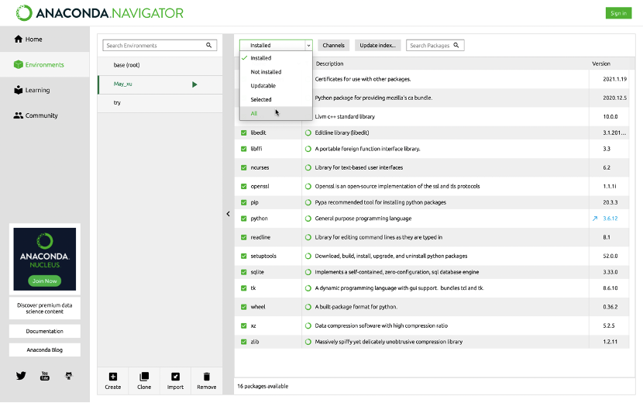Click the ncurses status circle icon
This screenshot has height=403, width=643.
point(308,167)
